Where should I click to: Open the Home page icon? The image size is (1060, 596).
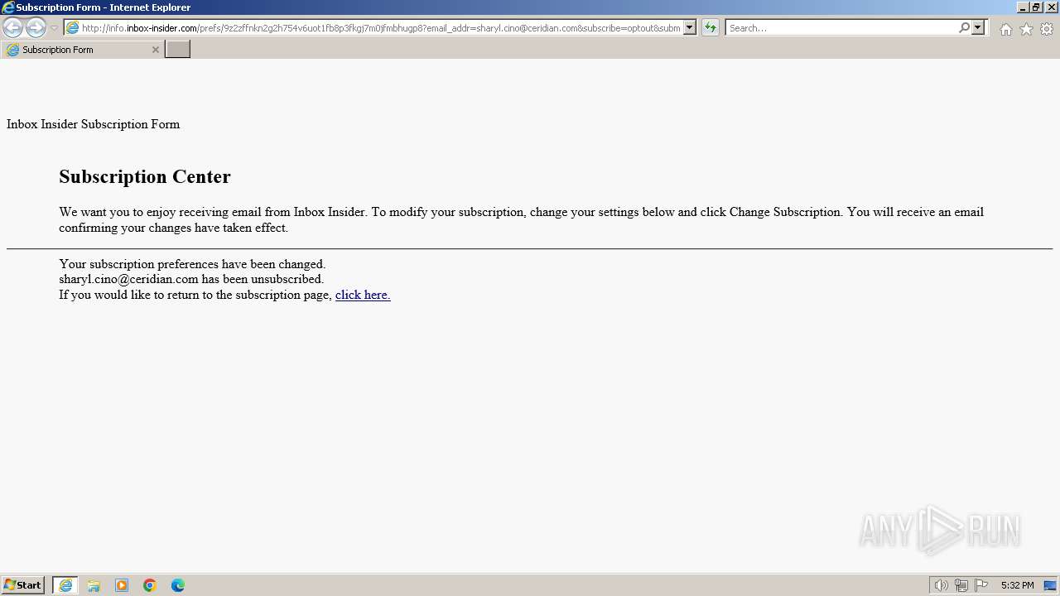pyautogui.click(x=1005, y=29)
